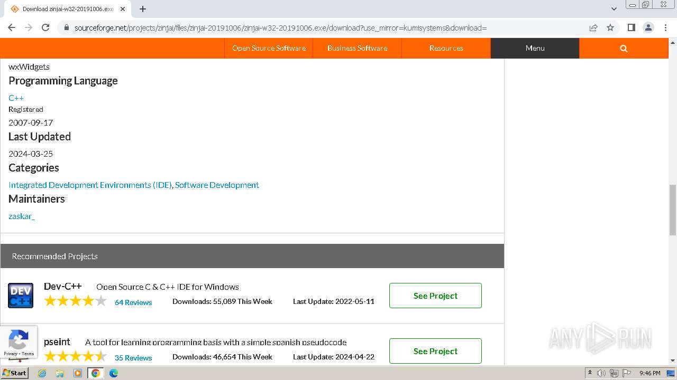This screenshot has height=380, width=677.
Task: Click the Action Center flag icon
Action: (x=626, y=373)
